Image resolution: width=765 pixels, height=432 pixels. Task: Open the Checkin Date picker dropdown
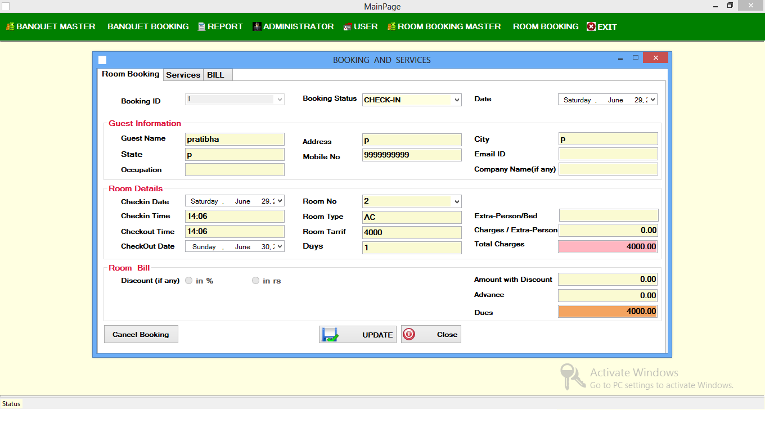click(x=280, y=201)
